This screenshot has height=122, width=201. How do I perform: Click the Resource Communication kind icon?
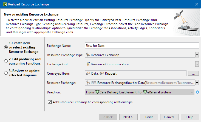click(x=88, y=64)
